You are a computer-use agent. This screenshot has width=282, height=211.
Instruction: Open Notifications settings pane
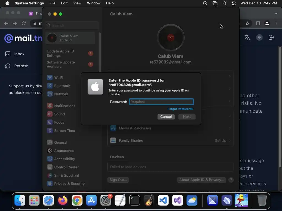tap(61, 106)
